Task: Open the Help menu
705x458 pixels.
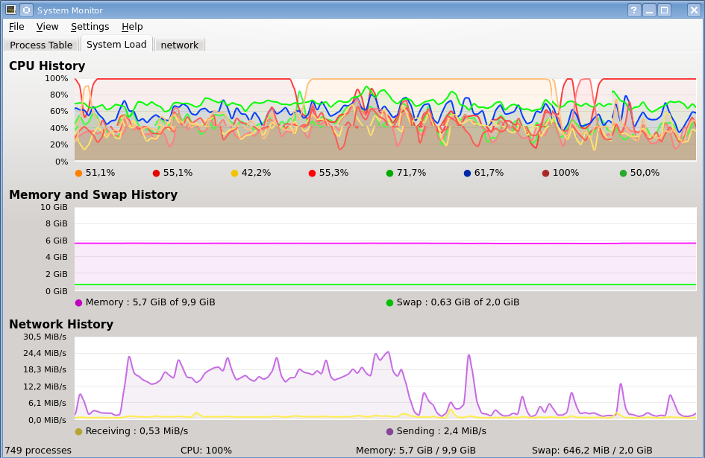Action: [x=132, y=27]
